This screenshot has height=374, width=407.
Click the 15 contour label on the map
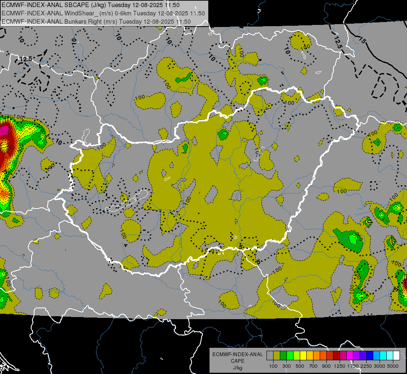coord(363,39)
